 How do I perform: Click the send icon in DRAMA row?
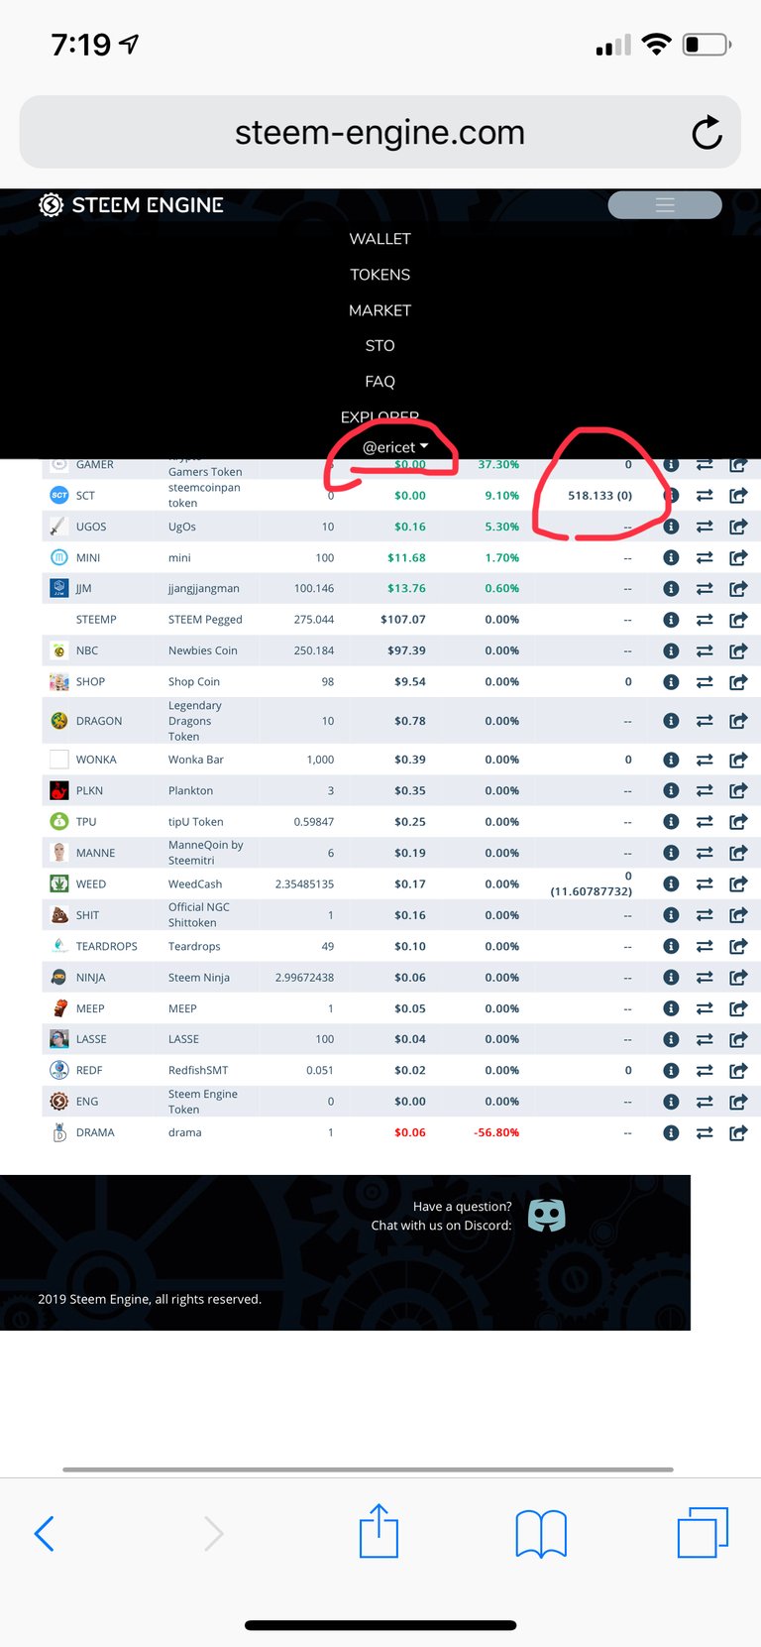coord(738,1132)
